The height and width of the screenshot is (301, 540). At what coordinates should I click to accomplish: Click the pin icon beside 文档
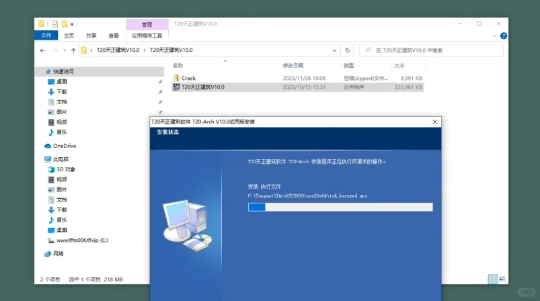160,102
